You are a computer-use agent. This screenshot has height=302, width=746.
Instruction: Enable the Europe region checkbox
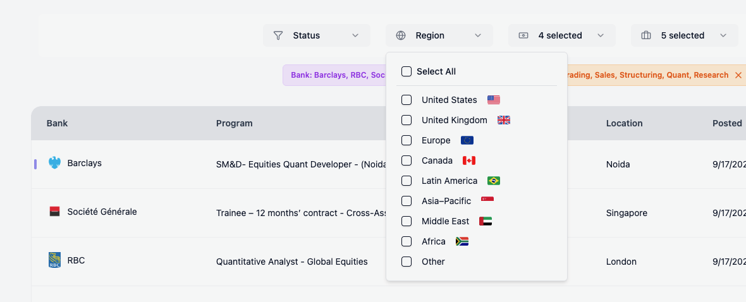click(407, 140)
